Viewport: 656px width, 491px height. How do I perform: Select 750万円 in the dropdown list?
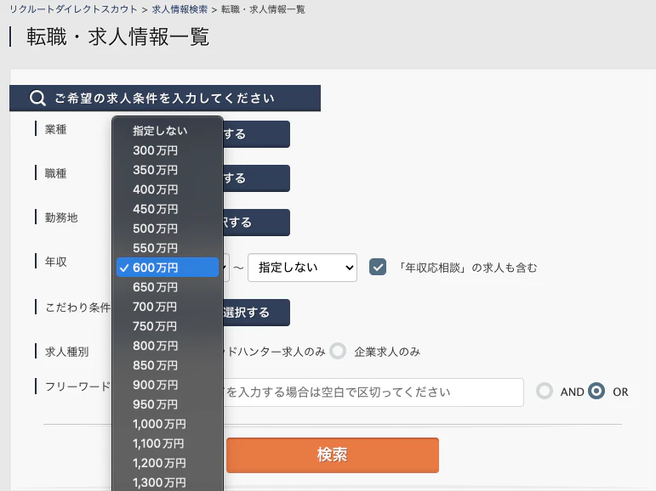click(x=168, y=326)
